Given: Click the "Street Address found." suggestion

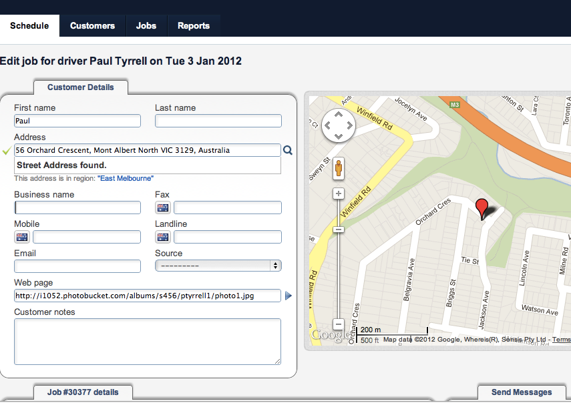Looking at the screenshot, I should pyautogui.click(x=148, y=165).
